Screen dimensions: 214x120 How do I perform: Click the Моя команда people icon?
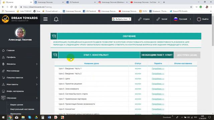point(3,71)
